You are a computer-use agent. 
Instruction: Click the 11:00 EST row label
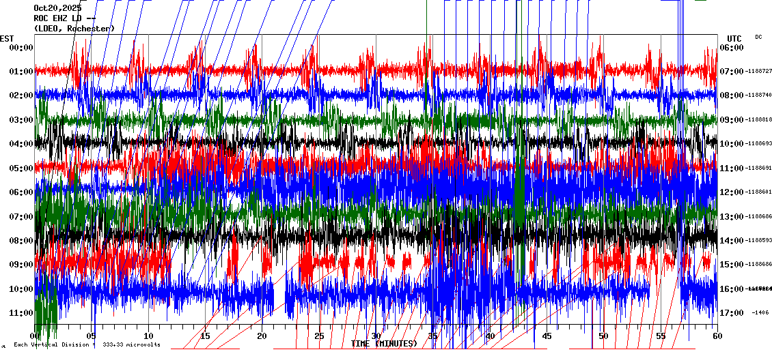[x=21, y=313]
